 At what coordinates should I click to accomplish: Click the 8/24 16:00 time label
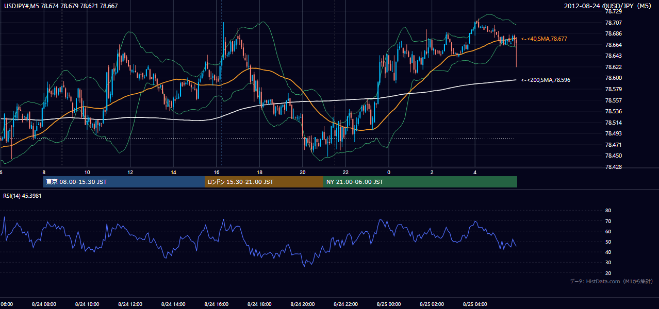click(216, 304)
